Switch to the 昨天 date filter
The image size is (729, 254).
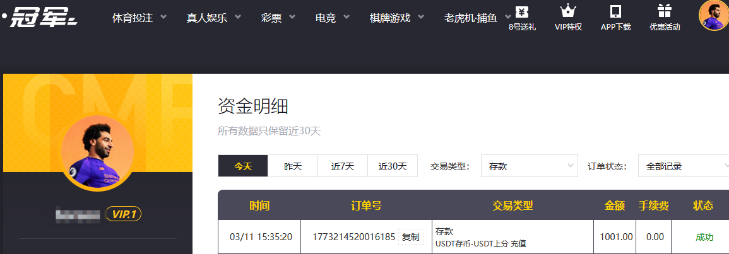pyautogui.click(x=293, y=166)
